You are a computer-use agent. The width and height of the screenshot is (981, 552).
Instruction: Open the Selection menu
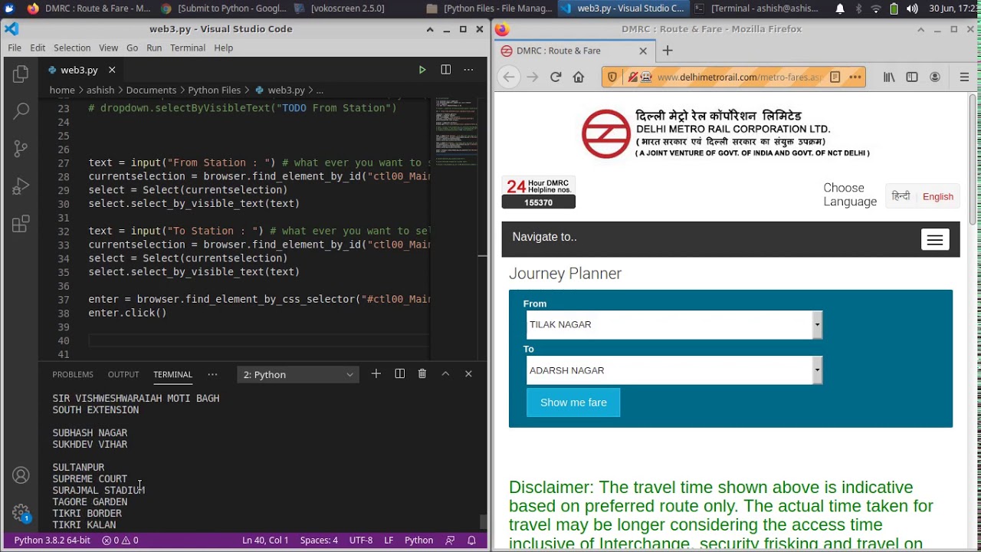pos(72,48)
